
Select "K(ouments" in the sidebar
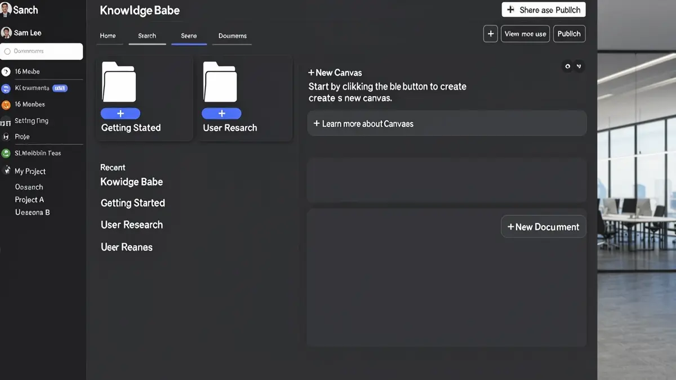click(x=32, y=88)
